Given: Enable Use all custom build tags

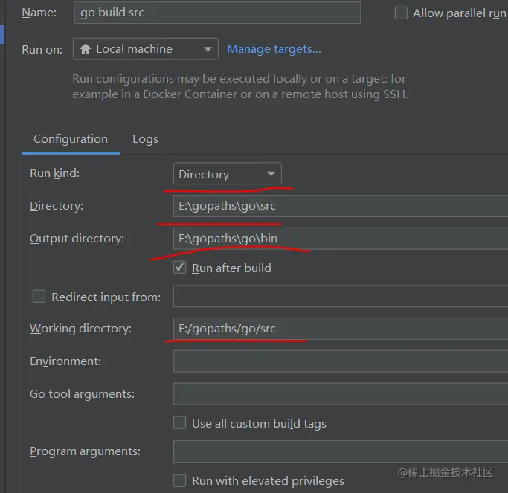Looking at the screenshot, I should (179, 423).
